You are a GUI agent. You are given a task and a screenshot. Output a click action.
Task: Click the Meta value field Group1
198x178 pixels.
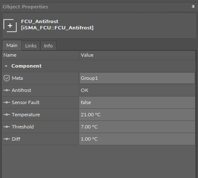137,78
